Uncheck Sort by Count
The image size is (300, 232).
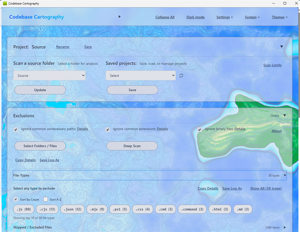(x=16, y=200)
